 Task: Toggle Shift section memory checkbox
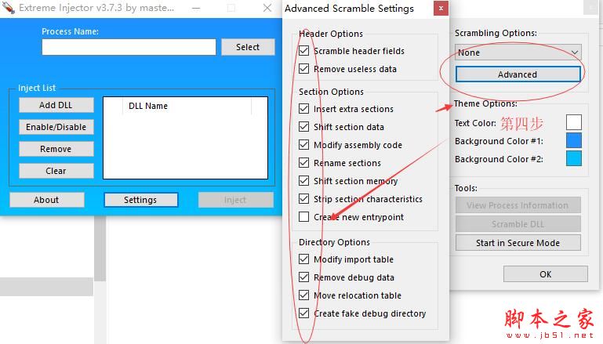(303, 181)
